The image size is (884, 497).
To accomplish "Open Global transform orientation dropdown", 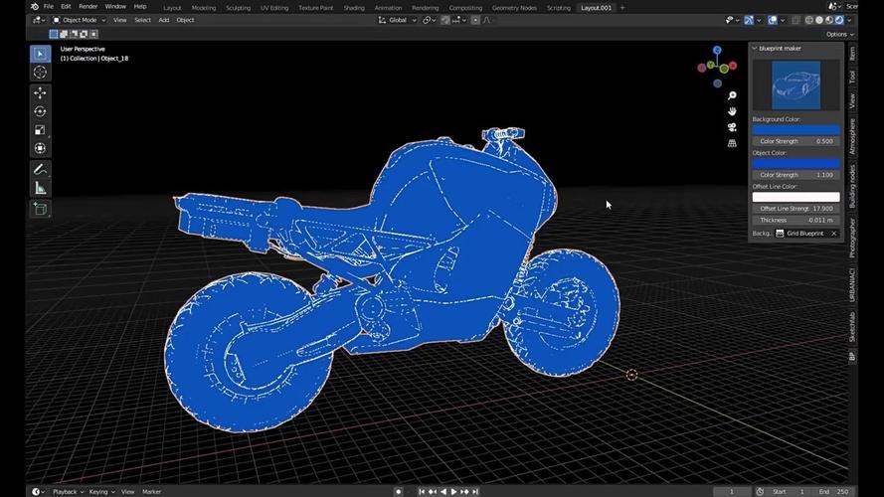I will click(398, 20).
